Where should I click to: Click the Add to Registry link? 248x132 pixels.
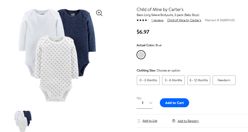[x=188, y=121]
